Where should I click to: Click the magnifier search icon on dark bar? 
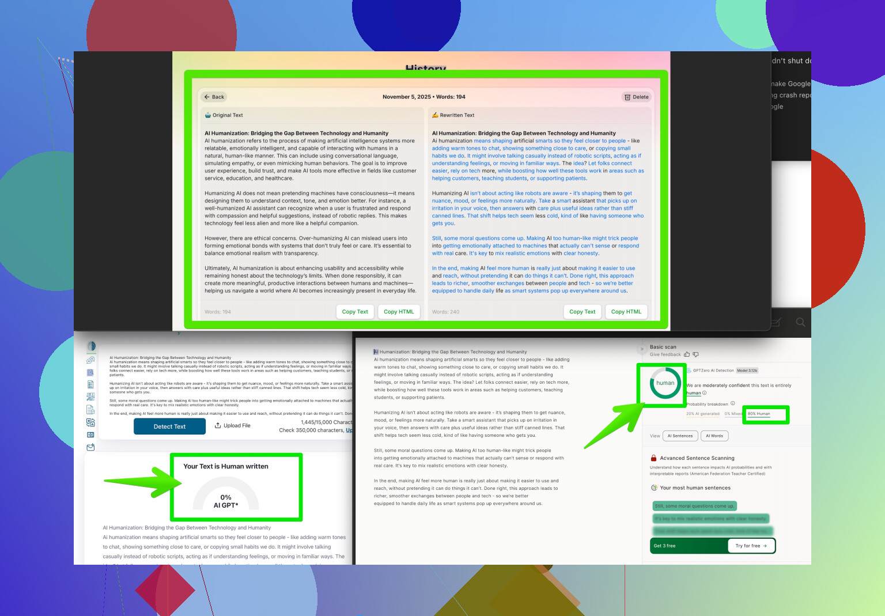[800, 322]
